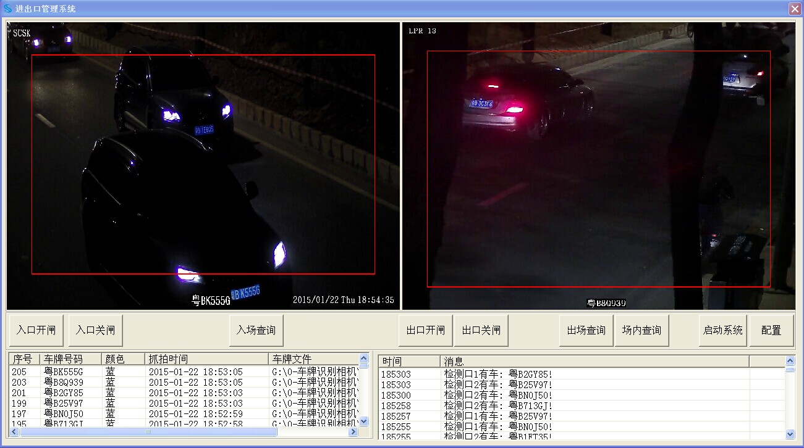804x448 pixels.
Task: Open the 出场查询 query
Action: click(x=586, y=330)
